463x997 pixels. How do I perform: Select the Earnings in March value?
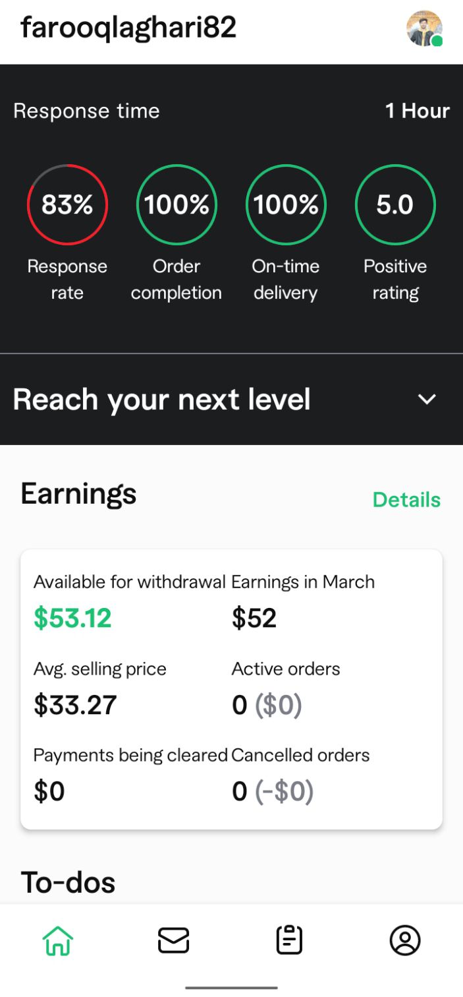click(x=254, y=618)
